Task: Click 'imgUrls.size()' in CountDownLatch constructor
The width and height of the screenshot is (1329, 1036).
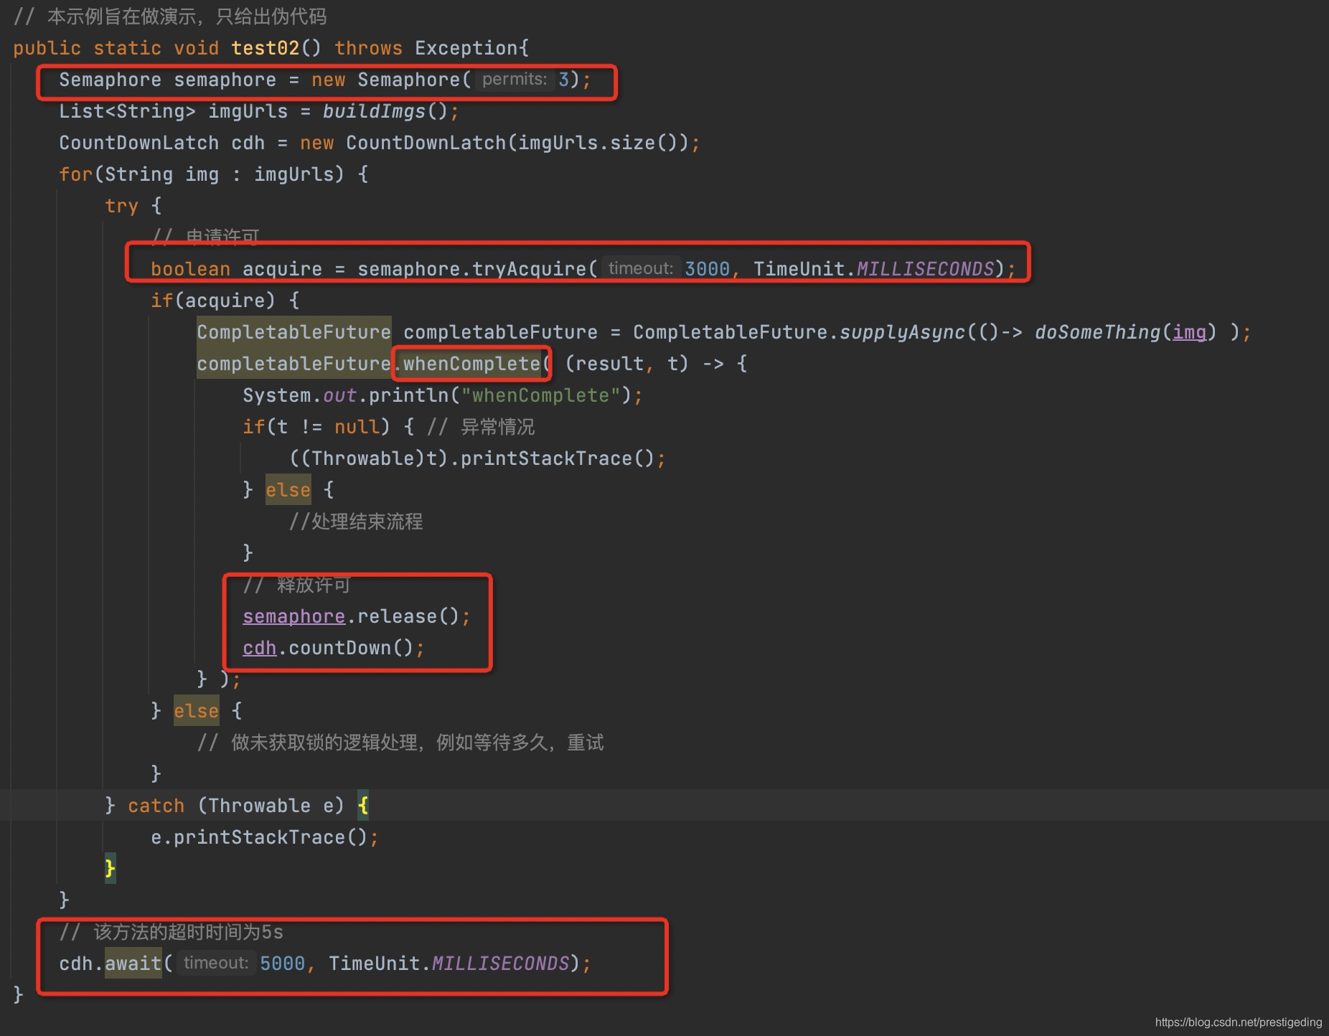Action: [598, 143]
